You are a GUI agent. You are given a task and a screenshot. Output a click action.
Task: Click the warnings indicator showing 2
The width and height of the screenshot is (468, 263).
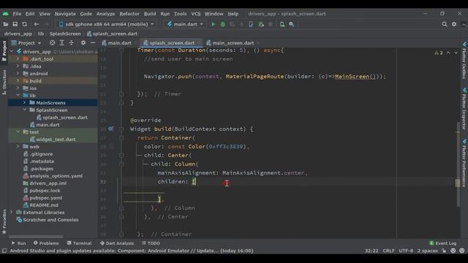point(439,53)
